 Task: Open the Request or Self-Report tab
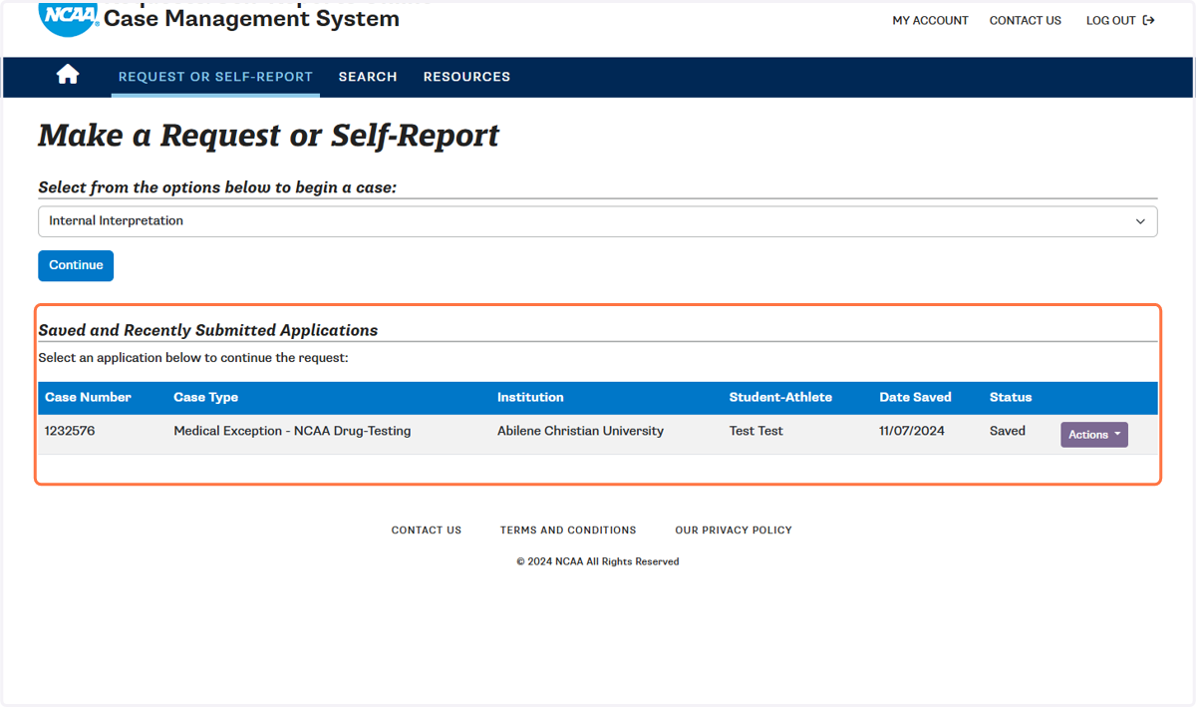[215, 77]
